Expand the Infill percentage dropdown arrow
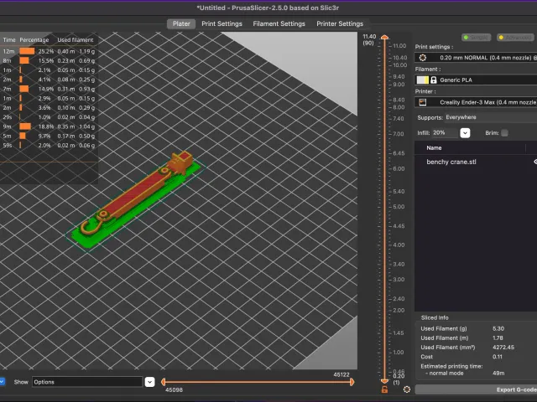 tap(465, 133)
